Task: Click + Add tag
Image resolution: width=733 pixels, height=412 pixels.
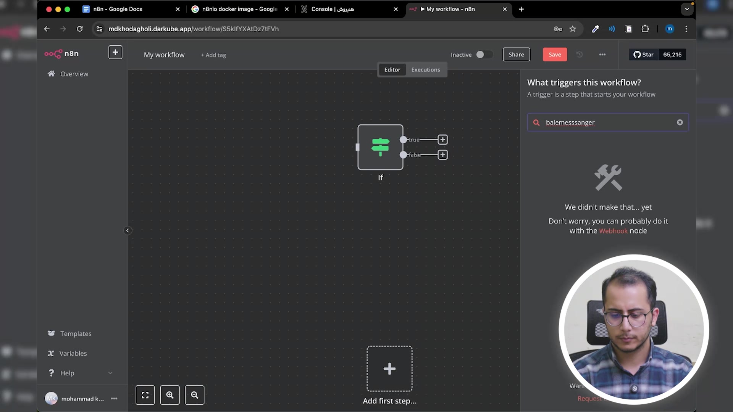Action: click(x=213, y=55)
